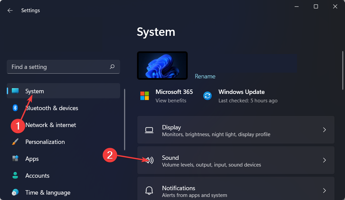345x200 pixels.
Task: Click the Personalization brush icon
Action: 15,142
